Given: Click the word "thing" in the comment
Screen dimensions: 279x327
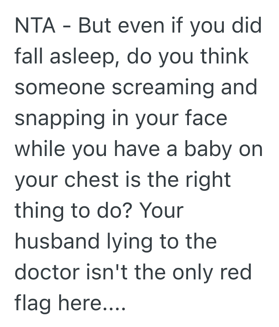Looking at the screenshot, I should pos(39,211).
